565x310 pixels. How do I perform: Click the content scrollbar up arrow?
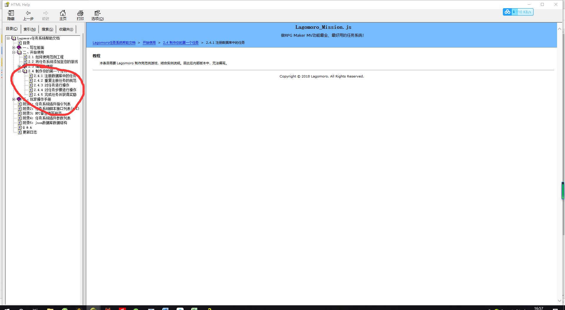click(x=559, y=29)
